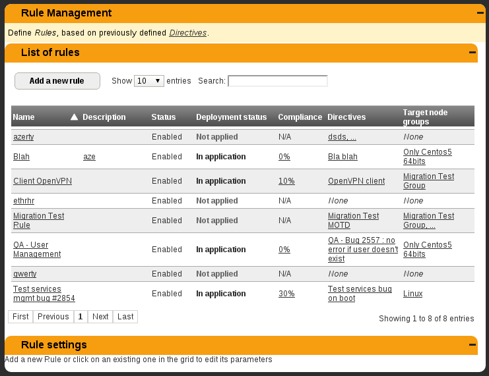Sort by Name column ascending arrow
The image size is (489, 376).
point(74,117)
